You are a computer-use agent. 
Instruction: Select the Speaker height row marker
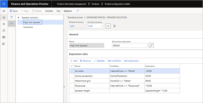[x=72, y=91]
